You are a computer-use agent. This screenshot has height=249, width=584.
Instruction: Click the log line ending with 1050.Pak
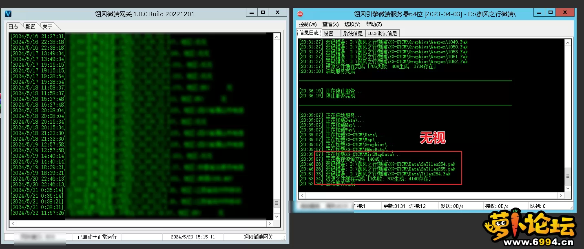(383, 47)
